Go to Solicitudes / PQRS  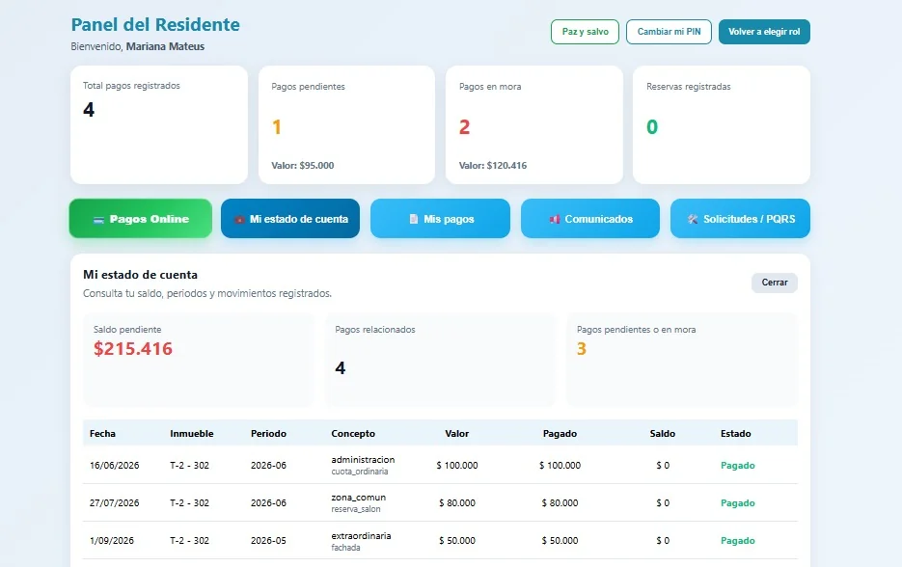pyautogui.click(x=740, y=219)
